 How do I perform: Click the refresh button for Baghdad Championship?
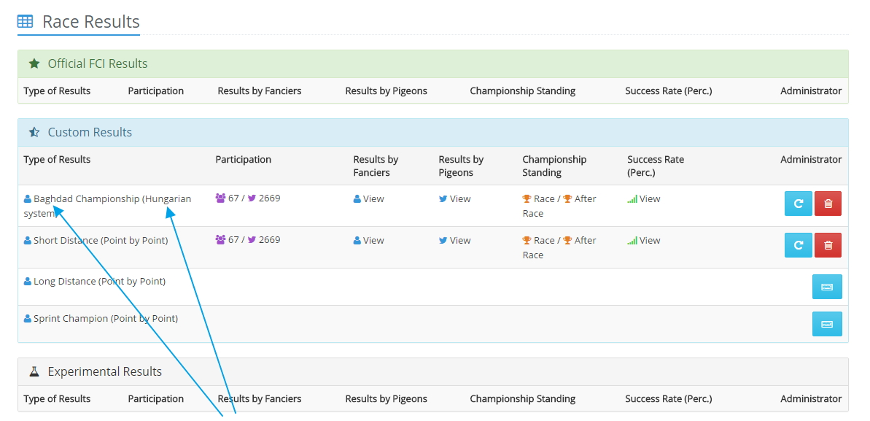pyautogui.click(x=798, y=204)
